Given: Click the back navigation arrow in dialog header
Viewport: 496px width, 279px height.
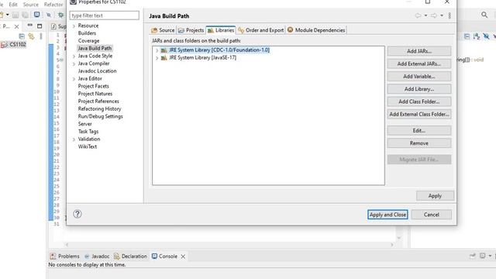Looking at the screenshot, I should (418, 15).
